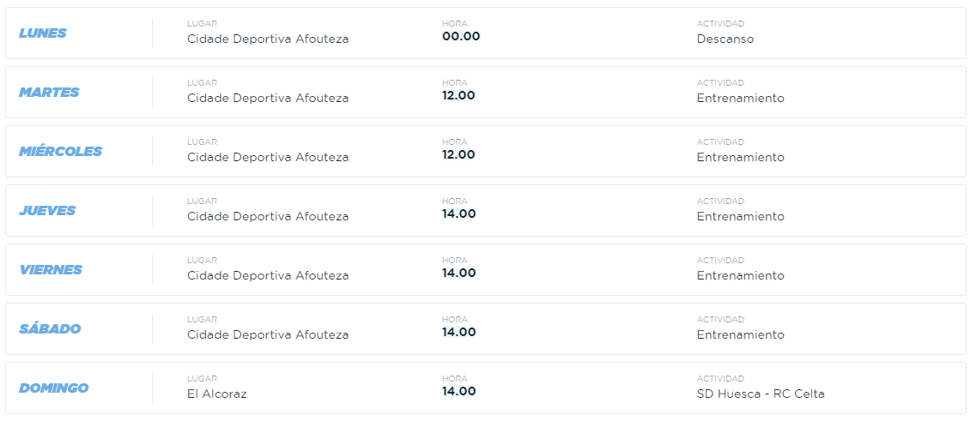971x421 pixels.
Task: Click Descanso activity on Monday
Action: (x=725, y=39)
